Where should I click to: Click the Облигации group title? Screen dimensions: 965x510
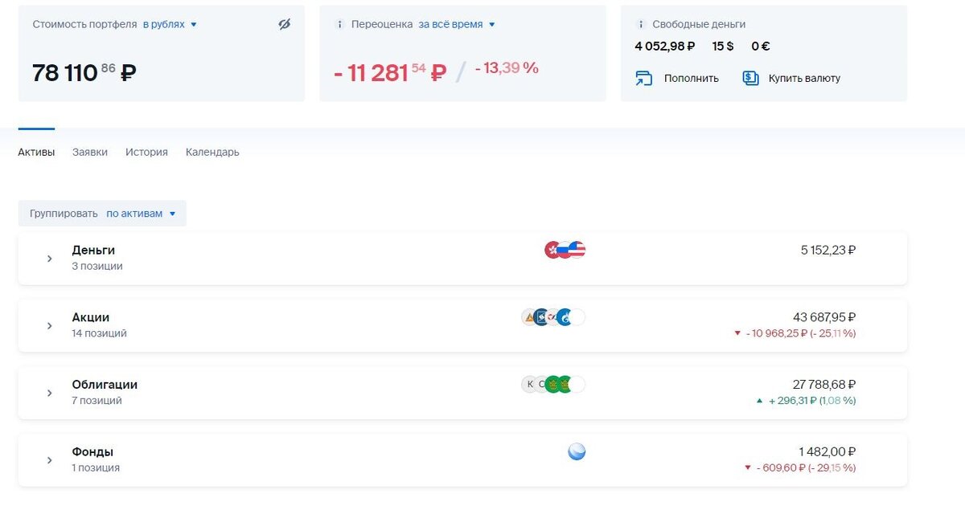pyautogui.click(x=105, y=385)
